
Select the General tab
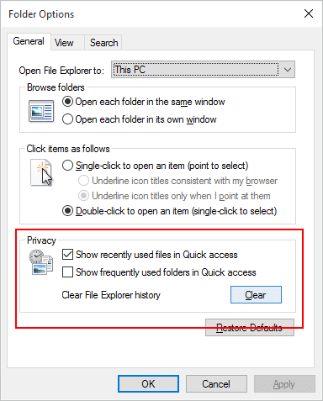tap(29, 41)
